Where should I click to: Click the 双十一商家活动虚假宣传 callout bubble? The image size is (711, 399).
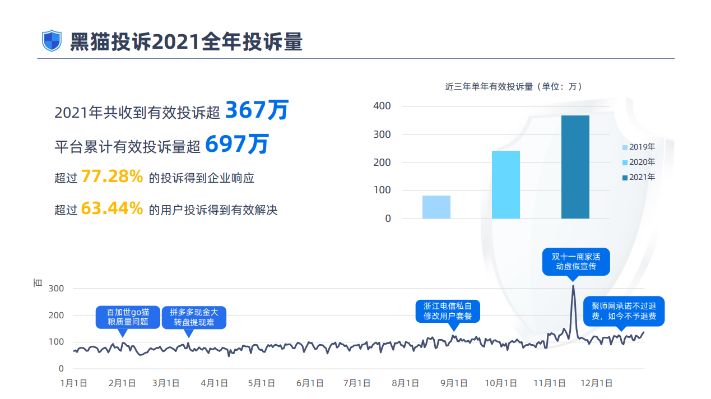(x=575, y=262)
